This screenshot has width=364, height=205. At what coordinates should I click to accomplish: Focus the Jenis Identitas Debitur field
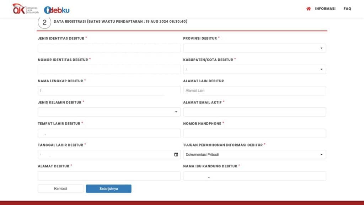click(x=109, y=48)
